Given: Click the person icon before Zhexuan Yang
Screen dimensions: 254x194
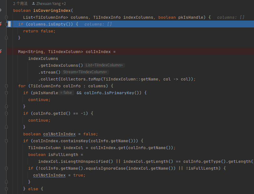Looking at the screenshot, I should point(33,3).
